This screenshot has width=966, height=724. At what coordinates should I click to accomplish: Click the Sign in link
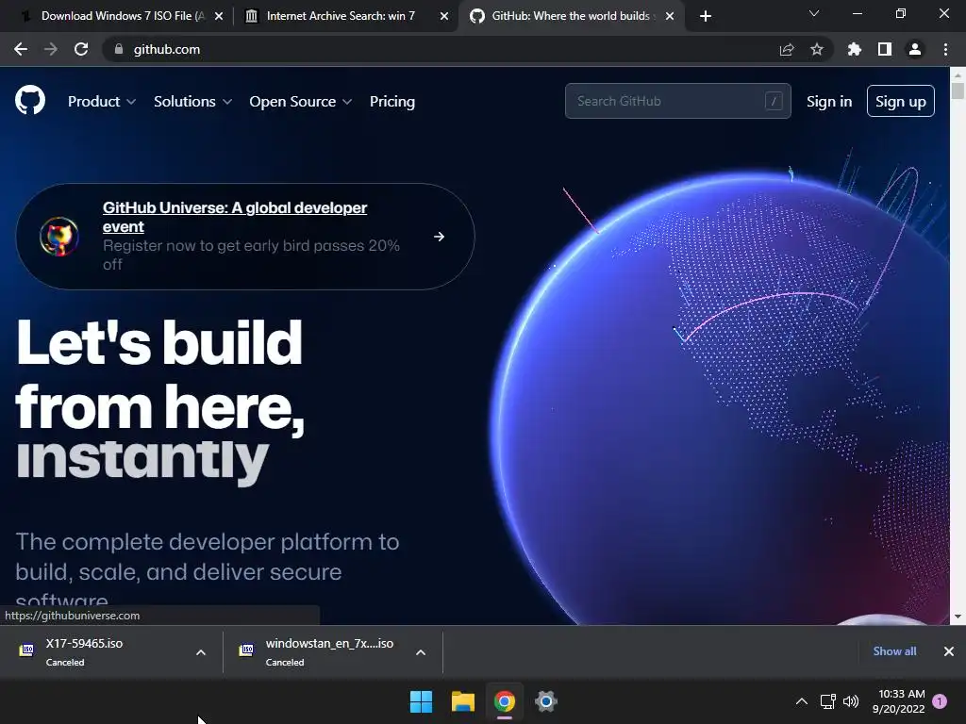coord(829,102)
